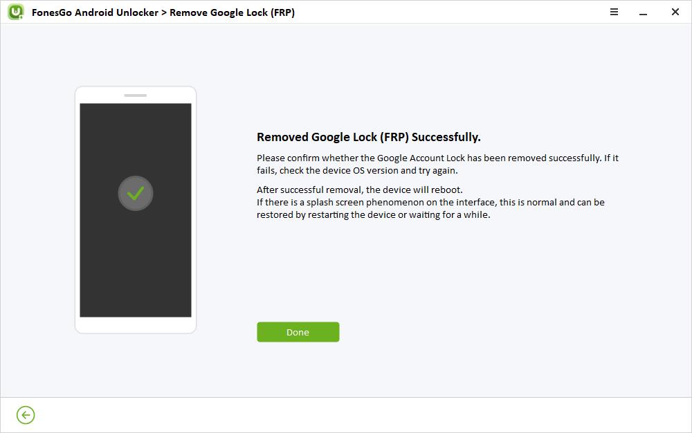Click 'FonesGo Android Unlocker > Remove Google Lock (FRP)' title

point(163,12)
